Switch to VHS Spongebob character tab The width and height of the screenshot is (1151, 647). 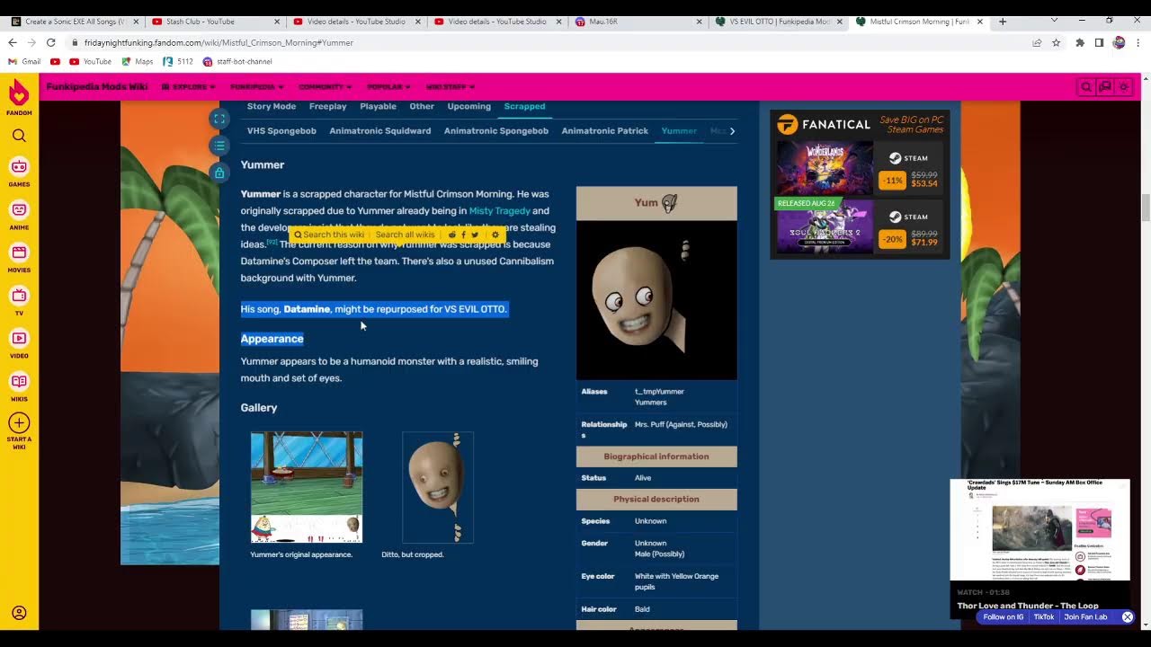(281, 131)
